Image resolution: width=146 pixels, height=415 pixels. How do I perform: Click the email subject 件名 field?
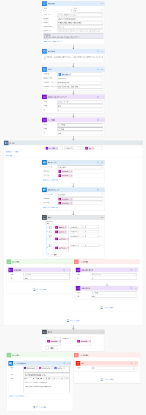tap(46, 374)
